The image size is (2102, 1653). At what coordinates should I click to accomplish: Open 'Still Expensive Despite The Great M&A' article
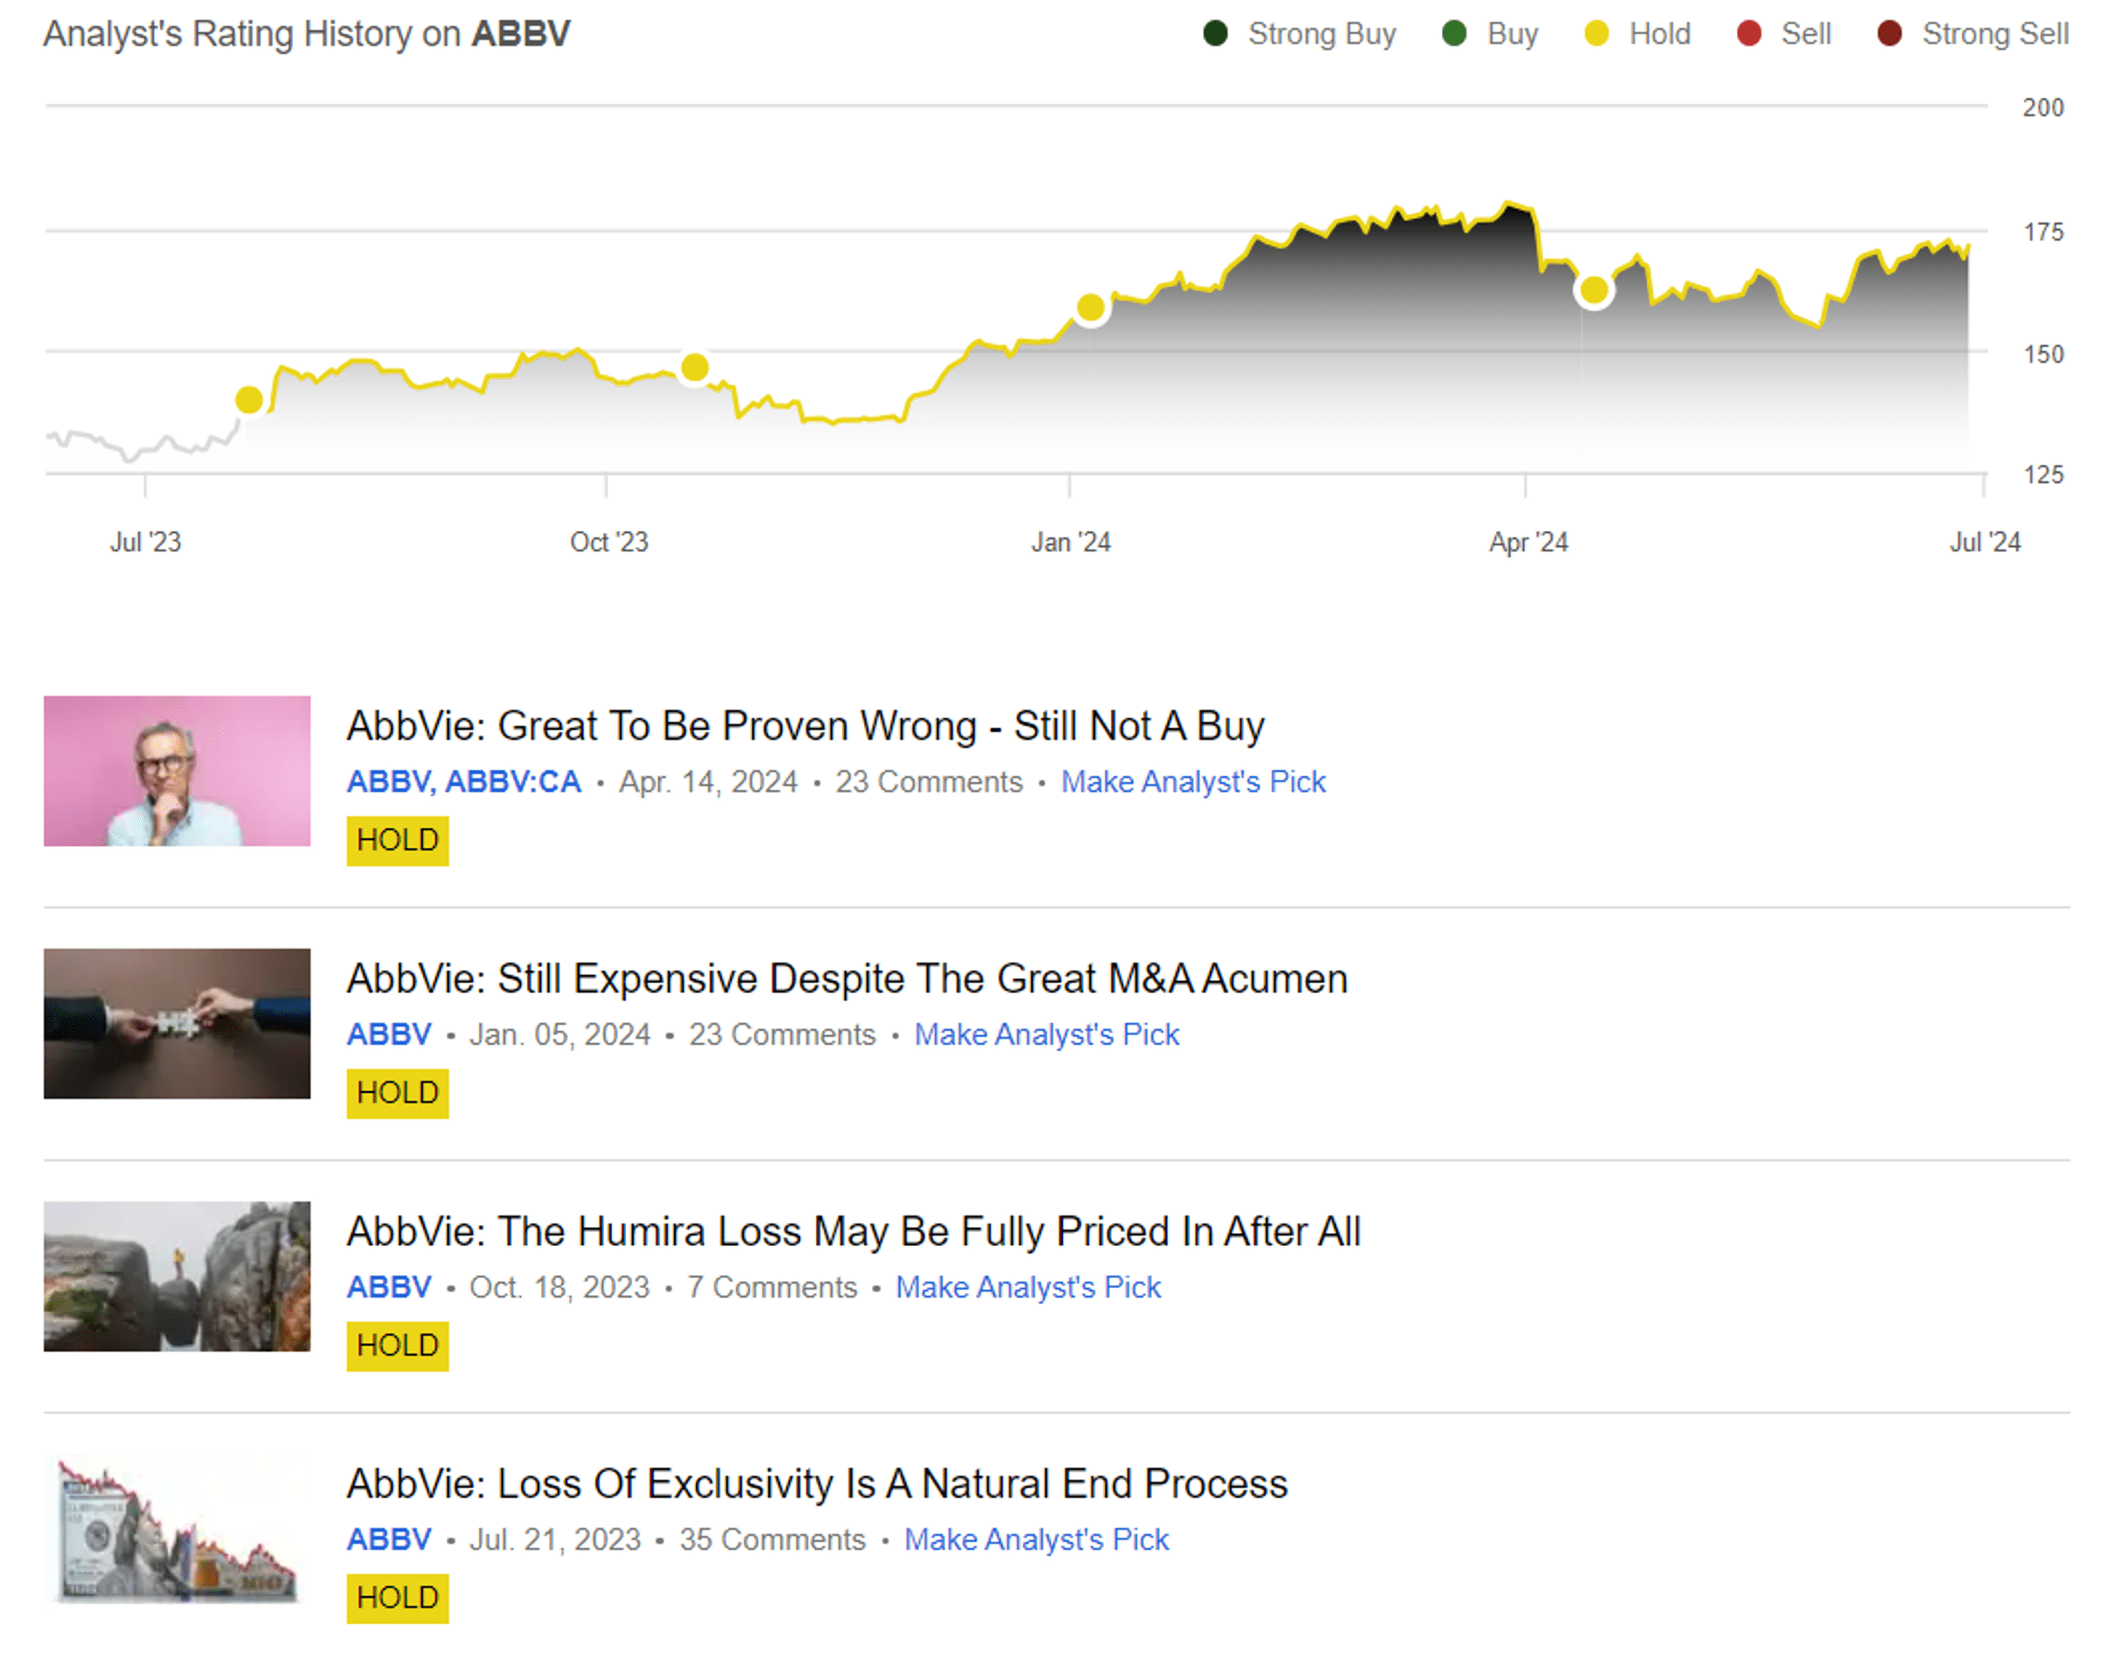(847, 978)
